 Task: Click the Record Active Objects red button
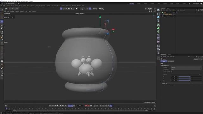[86, 105]
